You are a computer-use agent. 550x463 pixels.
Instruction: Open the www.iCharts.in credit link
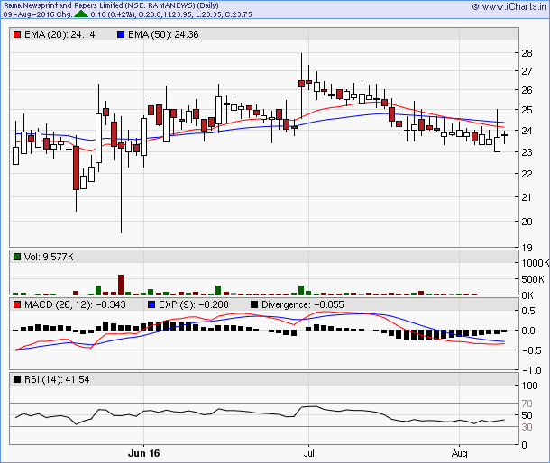[509, 6]
